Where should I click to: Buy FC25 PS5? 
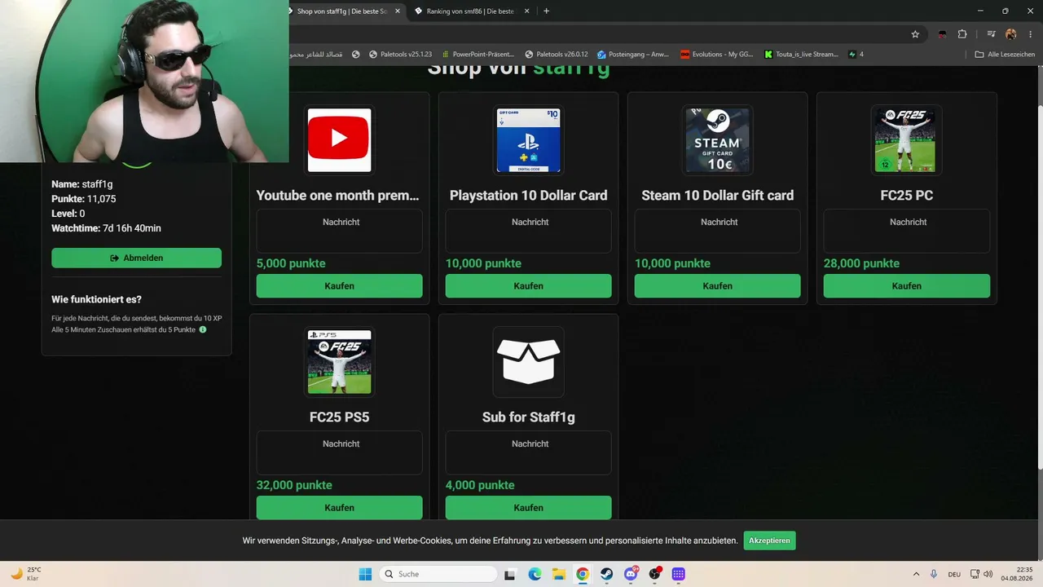click(x=339, y=508)
